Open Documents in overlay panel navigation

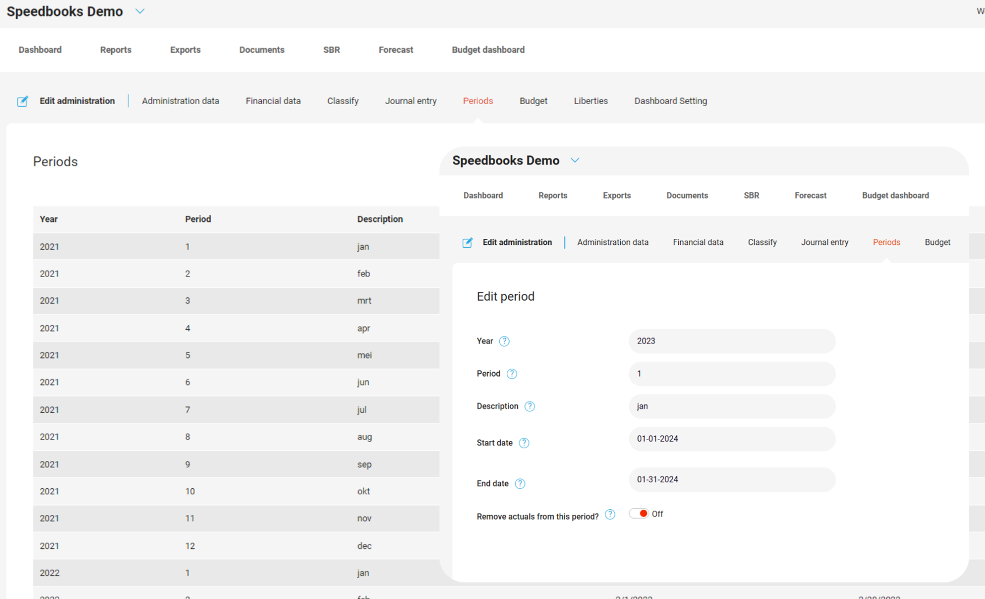pyautogui.click(x=688, y=195)
